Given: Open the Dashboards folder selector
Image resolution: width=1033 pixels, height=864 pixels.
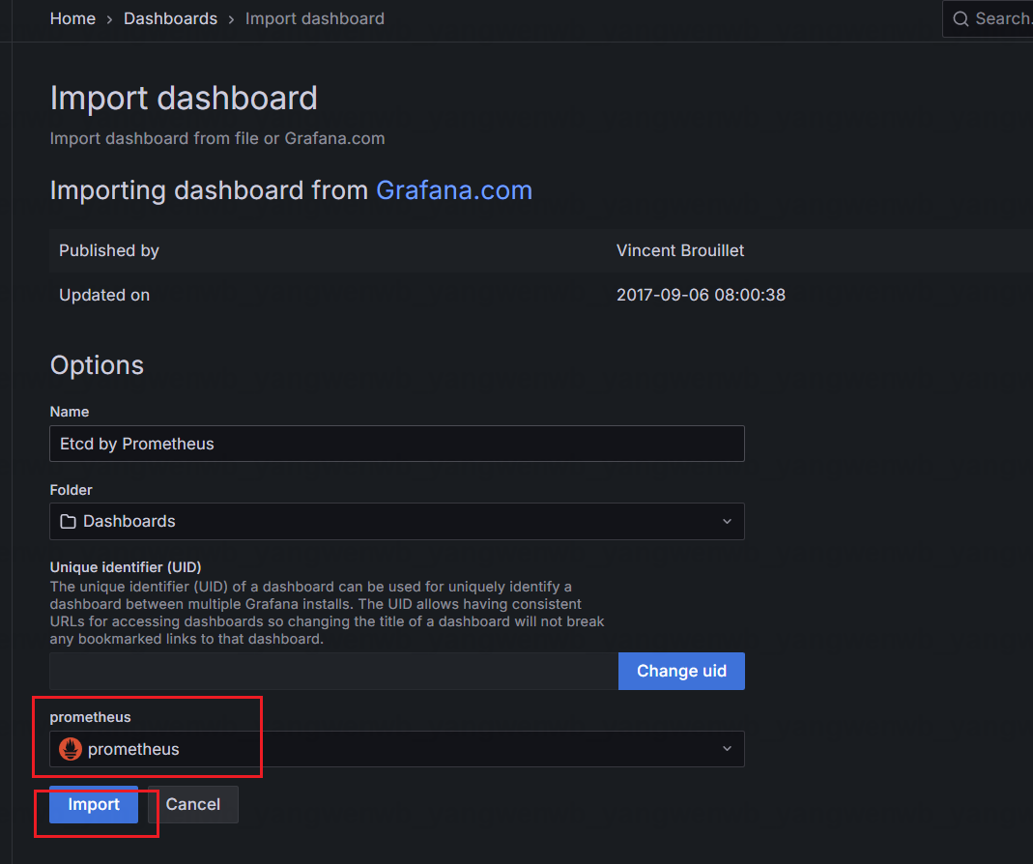Looking at the screenshot, I should tap(396, 522).
